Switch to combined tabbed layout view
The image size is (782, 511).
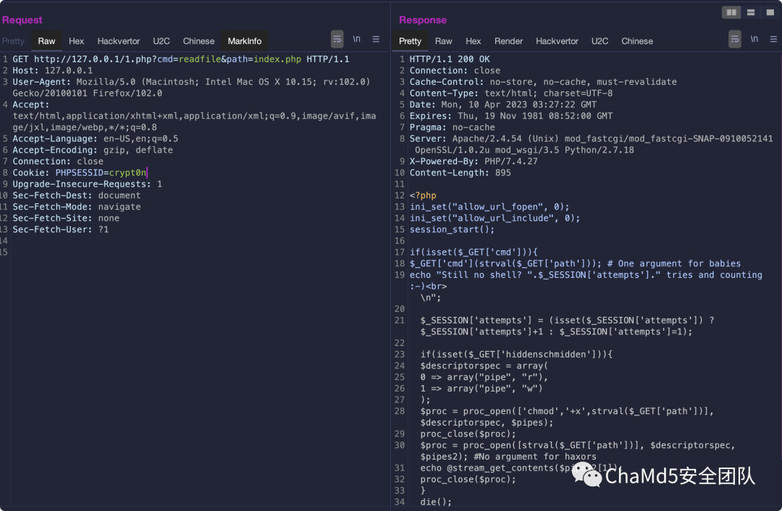coord(770,12)
